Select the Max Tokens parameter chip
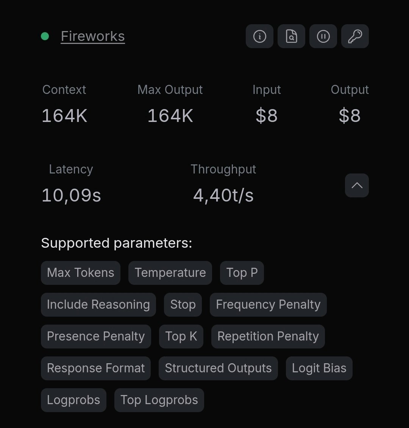The height and width of the screenshot is (428, 409). click(x=81, y=273)
